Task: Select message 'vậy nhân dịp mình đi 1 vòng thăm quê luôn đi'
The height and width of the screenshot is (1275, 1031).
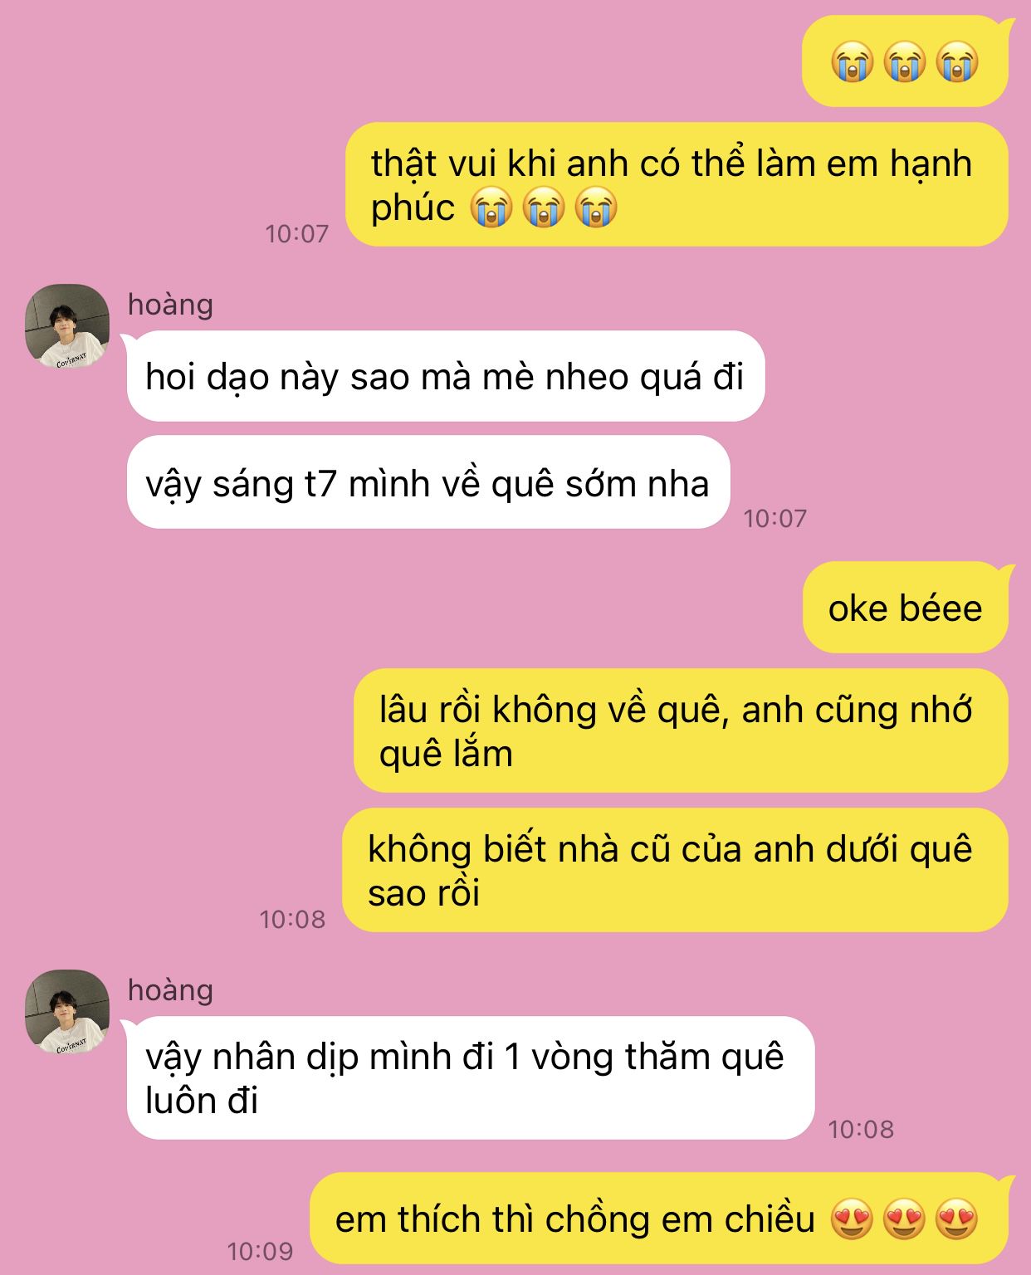Action: (471, 1078)
